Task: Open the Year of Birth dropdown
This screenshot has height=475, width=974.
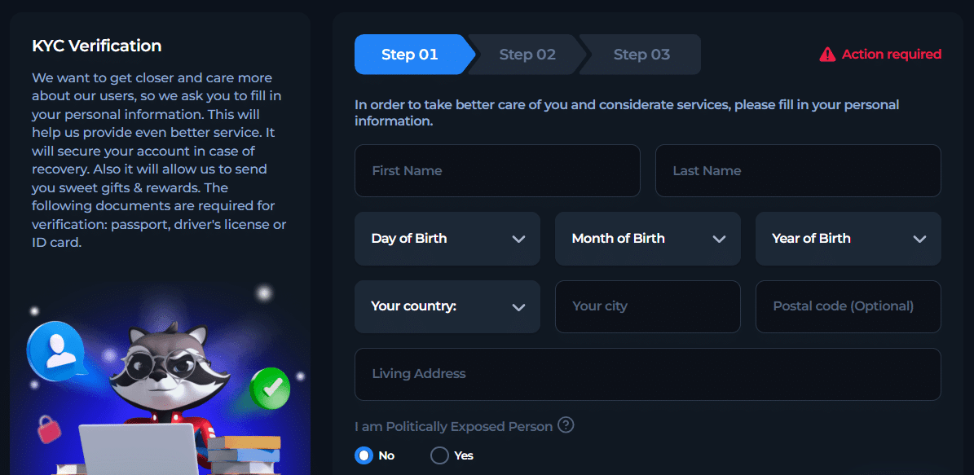Action: [x=848, y=239]
